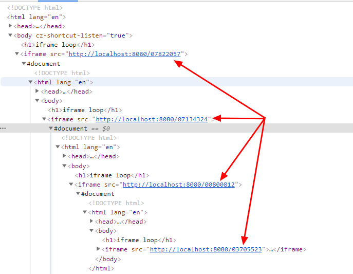Click the three-dot actions icon beside selected #document row
The image size is (353, 274).
click(3, 129)
